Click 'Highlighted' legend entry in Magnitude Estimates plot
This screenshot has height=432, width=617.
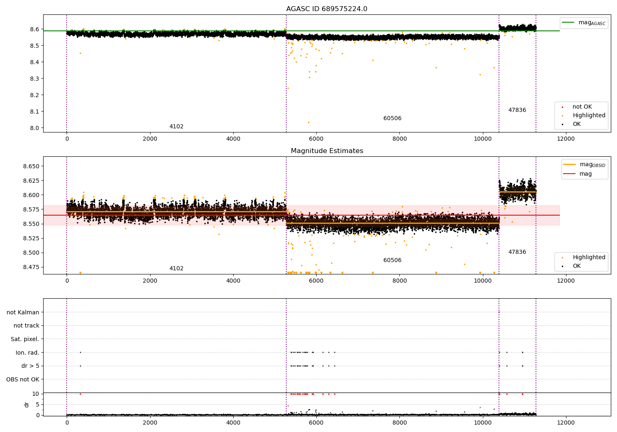pyautogui.click(x=589, y=258)
